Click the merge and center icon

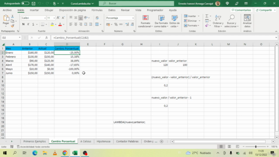[97, 24]
